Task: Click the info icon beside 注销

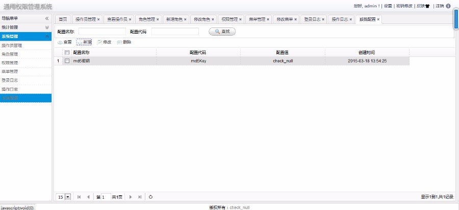Action: click(x=448, y=6)
